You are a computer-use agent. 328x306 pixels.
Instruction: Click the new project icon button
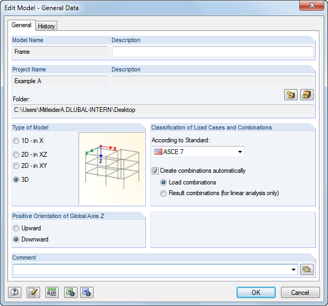[x=291, y=95]
